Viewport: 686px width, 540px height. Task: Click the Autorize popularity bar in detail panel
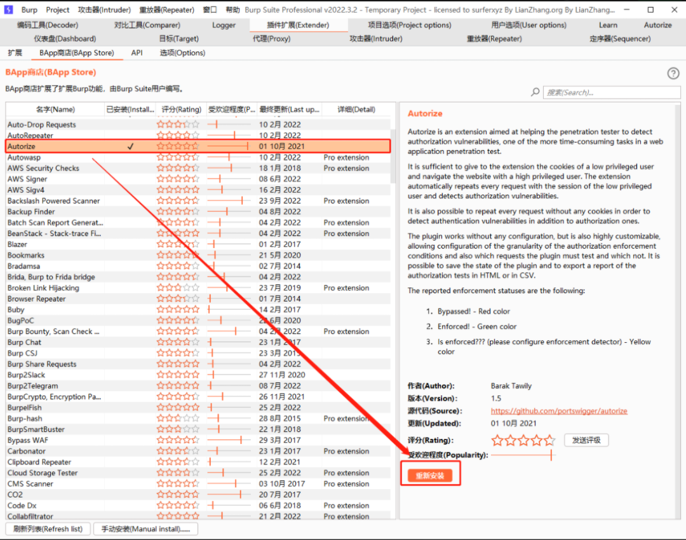pos(523,455)
